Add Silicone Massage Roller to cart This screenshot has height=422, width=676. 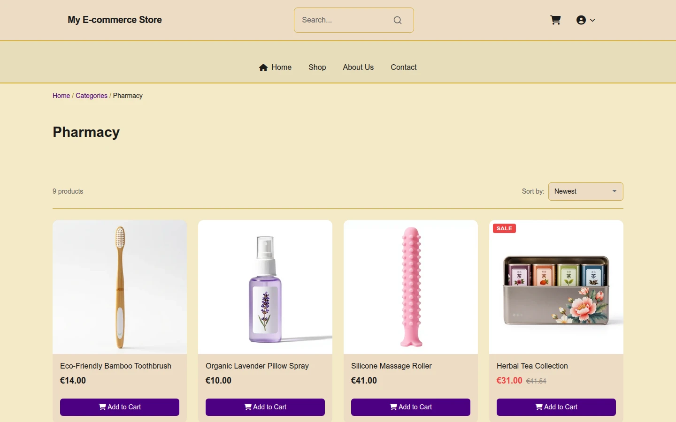411,407
